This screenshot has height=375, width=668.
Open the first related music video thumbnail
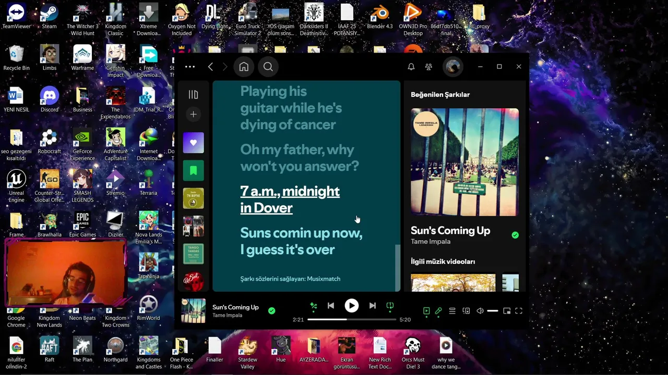point(453,283)
